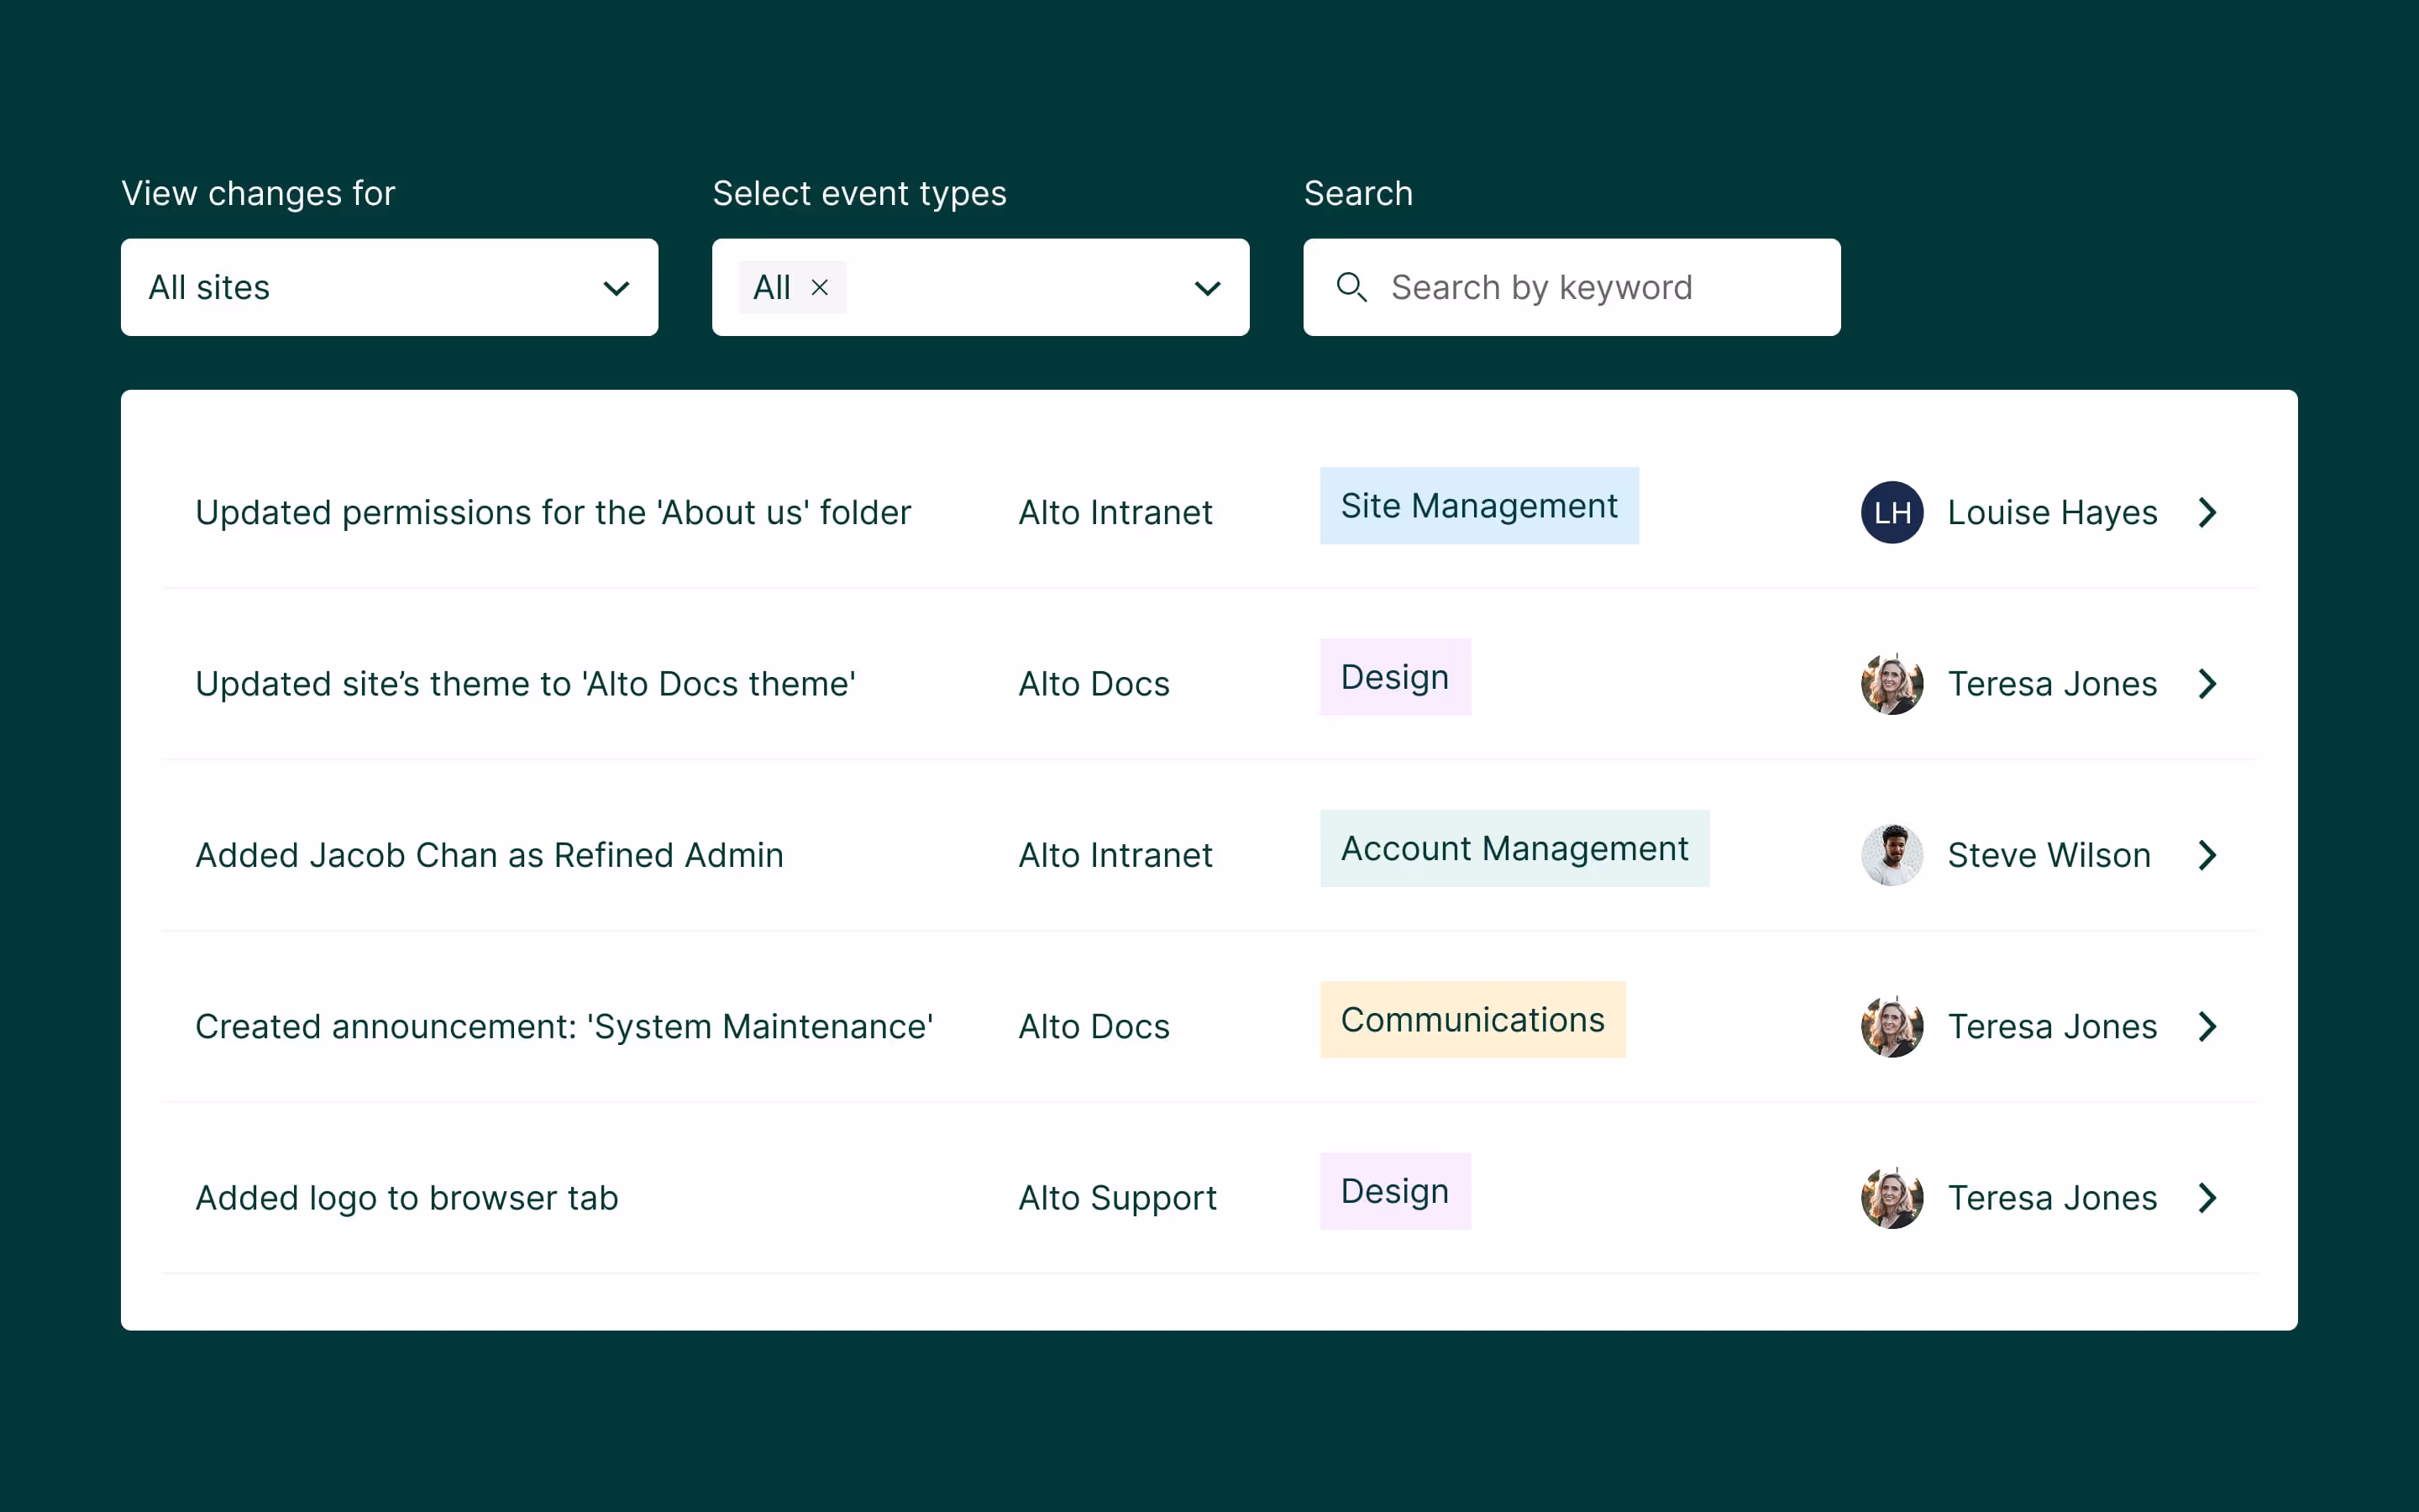Open the browser tab logo row chevron
The image size is (2419, 1512).
coord(2208,1198)
